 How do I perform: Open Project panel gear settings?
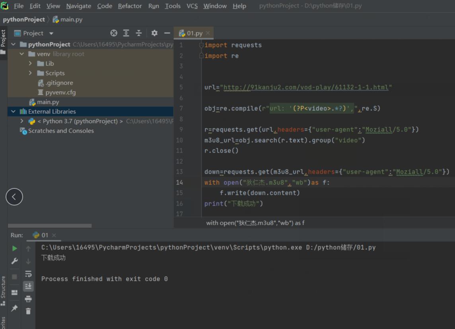click(154, 33)
